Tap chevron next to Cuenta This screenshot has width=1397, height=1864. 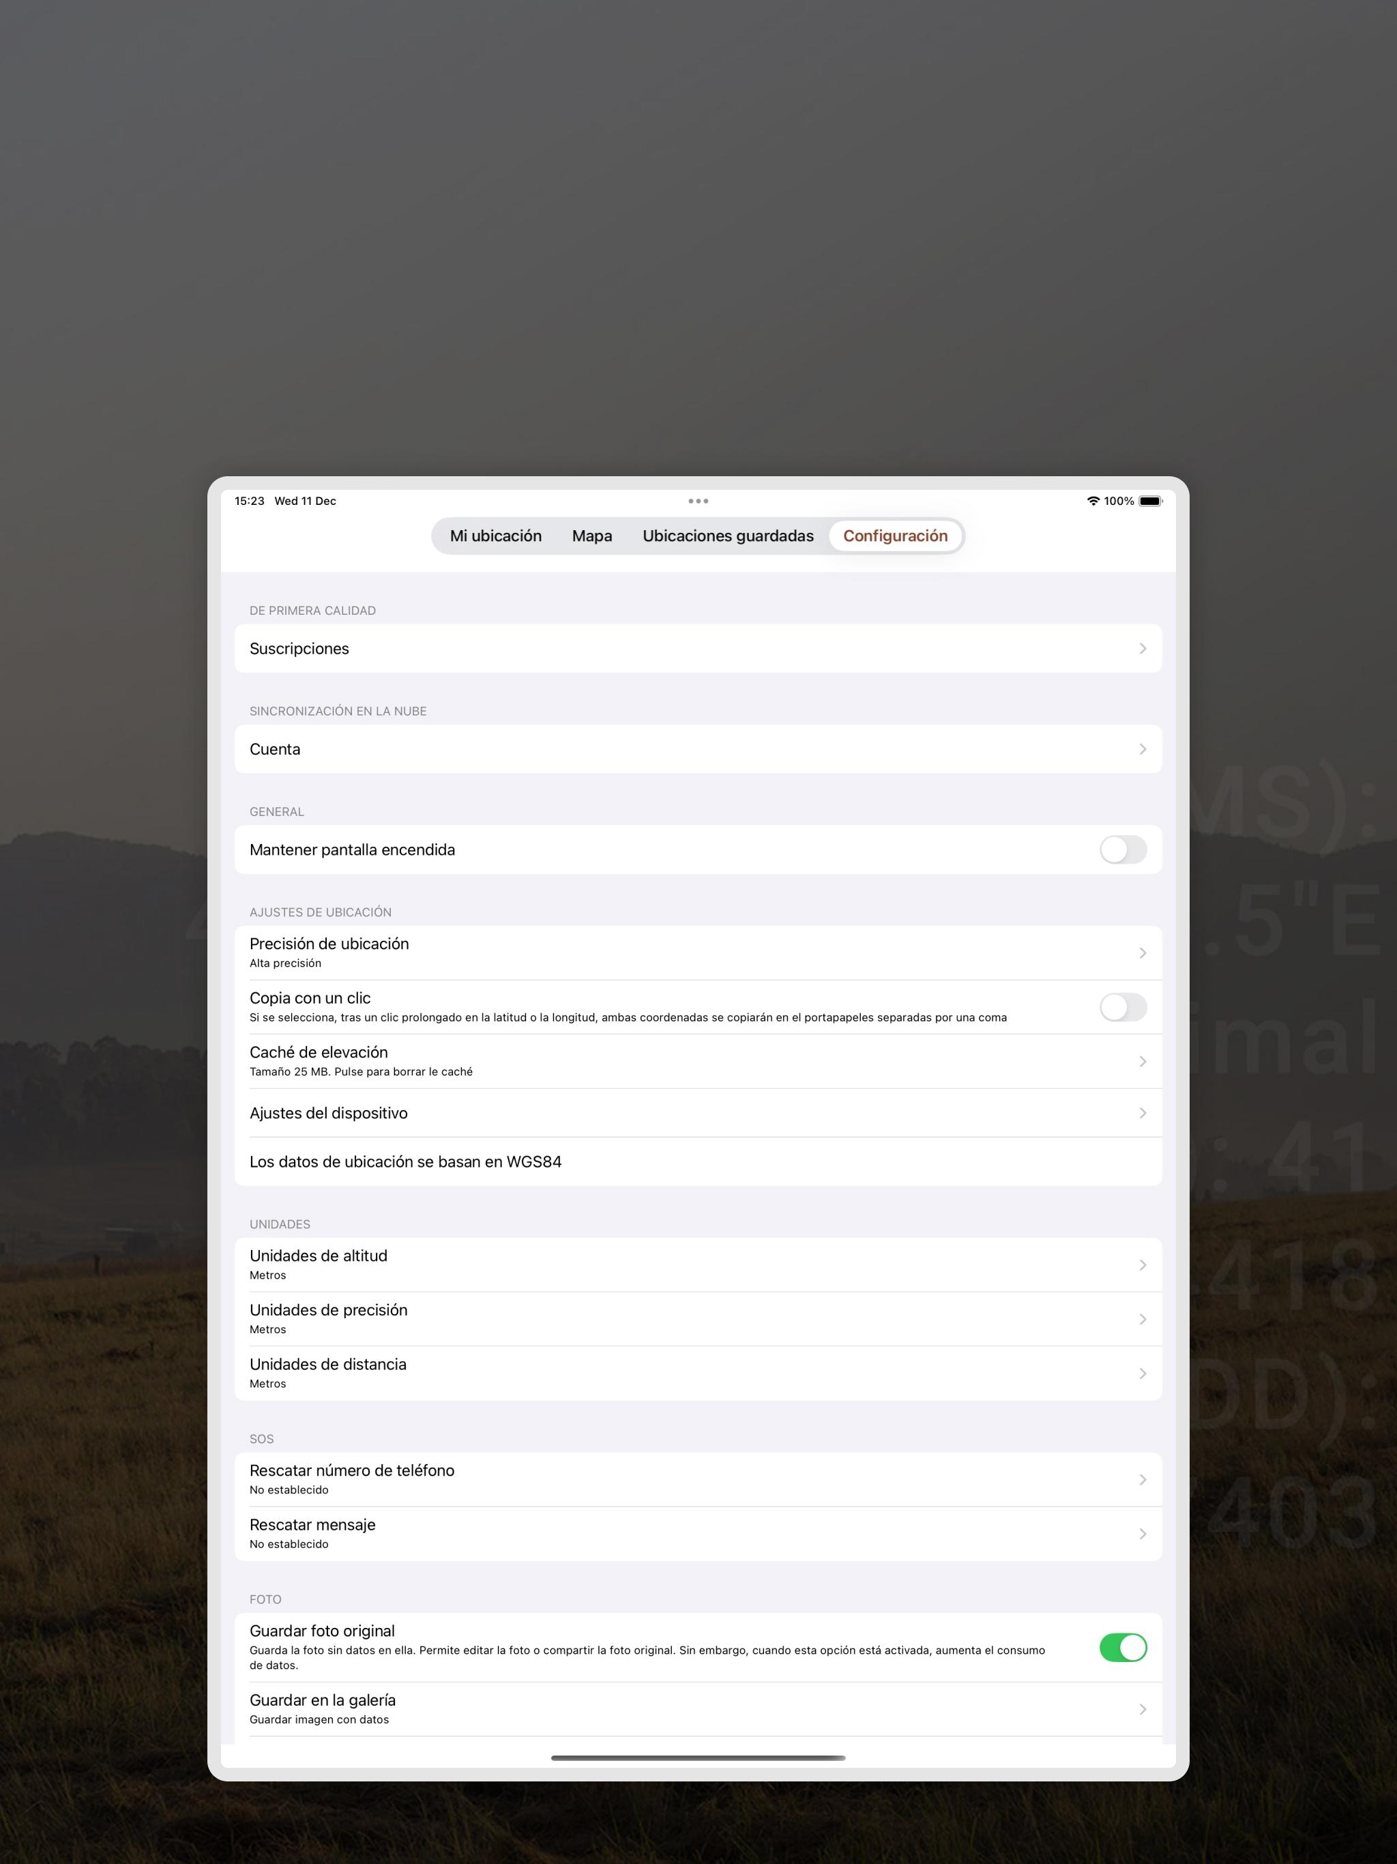click(1142, 749)
